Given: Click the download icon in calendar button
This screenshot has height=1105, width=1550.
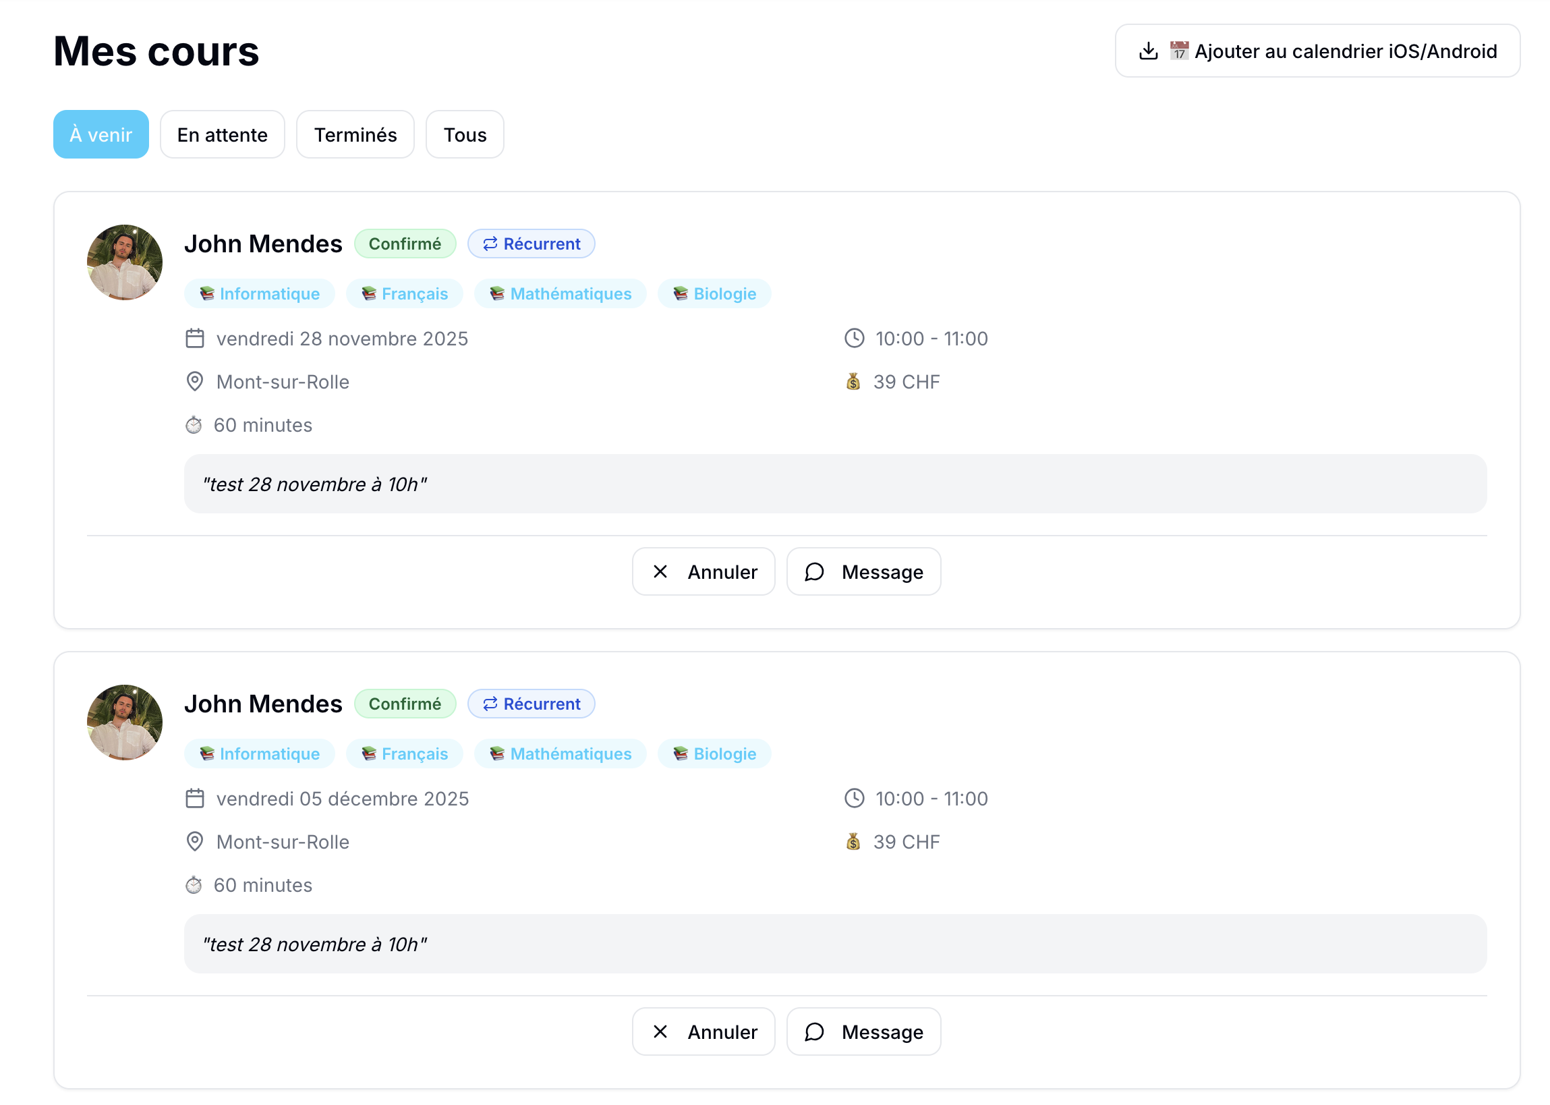Looking at the screenshot, I should pyautogui.click(x=1148, y=51).
